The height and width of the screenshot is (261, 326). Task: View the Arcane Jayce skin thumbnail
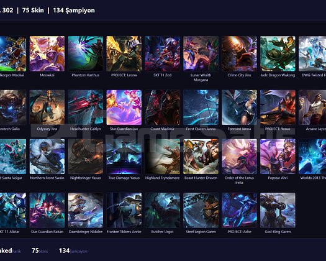coord(312,108)
